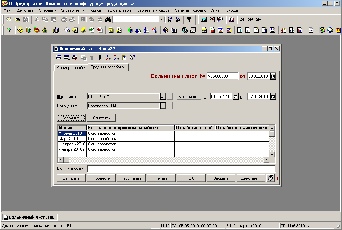Click the document number field А-А-0000001
The height and width of the screenshot is (230, 342).
pyautogui.click(x=222, y=76)
